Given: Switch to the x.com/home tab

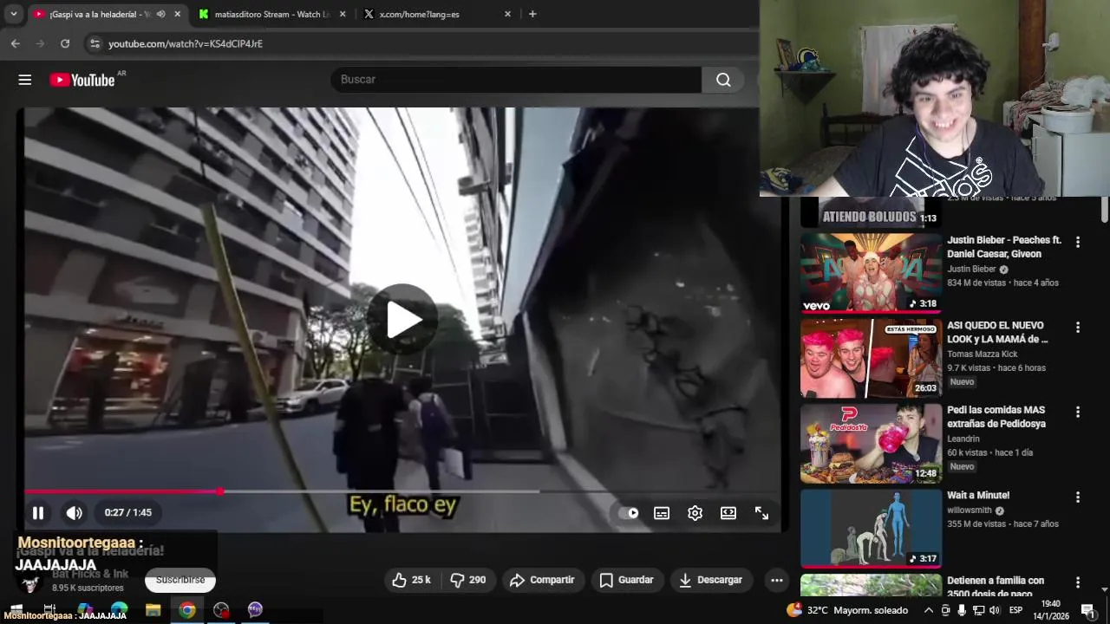Looking at the screenshot, I should (435, 14).
